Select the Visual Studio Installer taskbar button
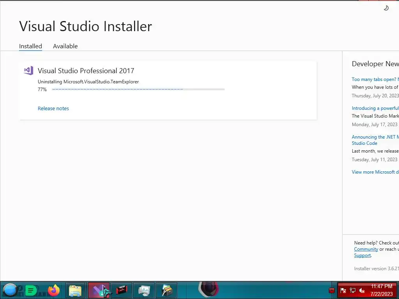 [99, 290]
